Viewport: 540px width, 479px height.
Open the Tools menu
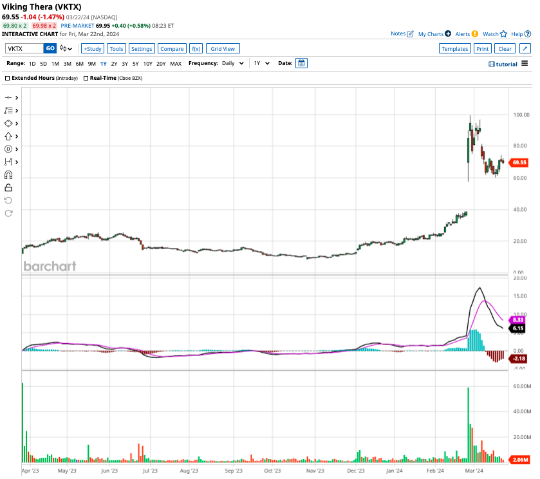116,48
